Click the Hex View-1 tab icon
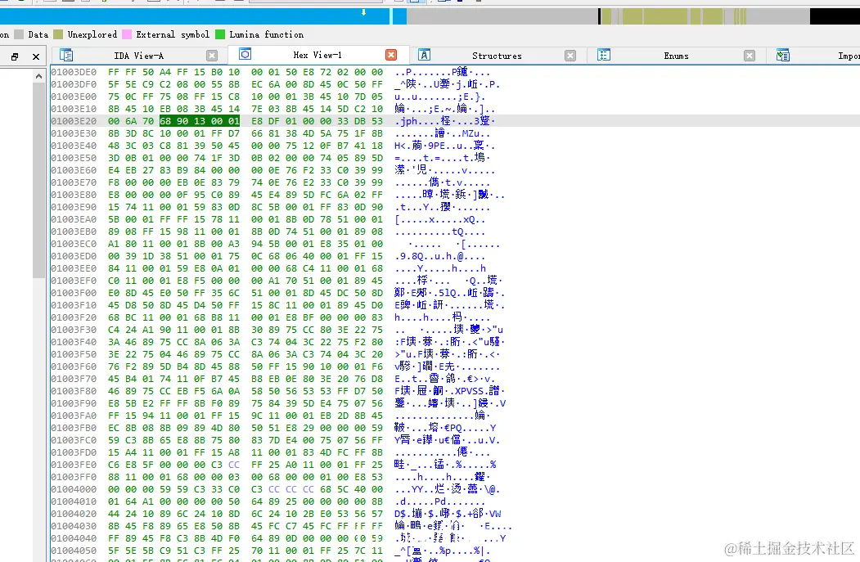 [x=245, y=54]
